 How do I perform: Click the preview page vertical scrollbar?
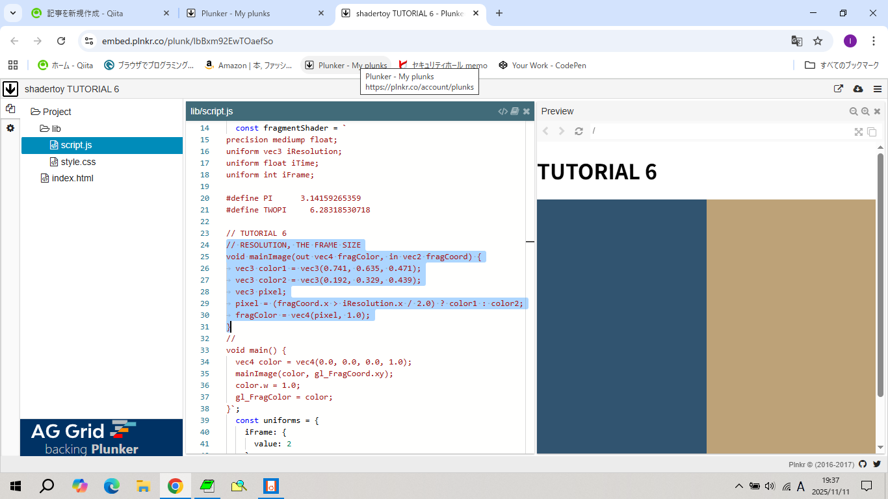pos(881,275)
